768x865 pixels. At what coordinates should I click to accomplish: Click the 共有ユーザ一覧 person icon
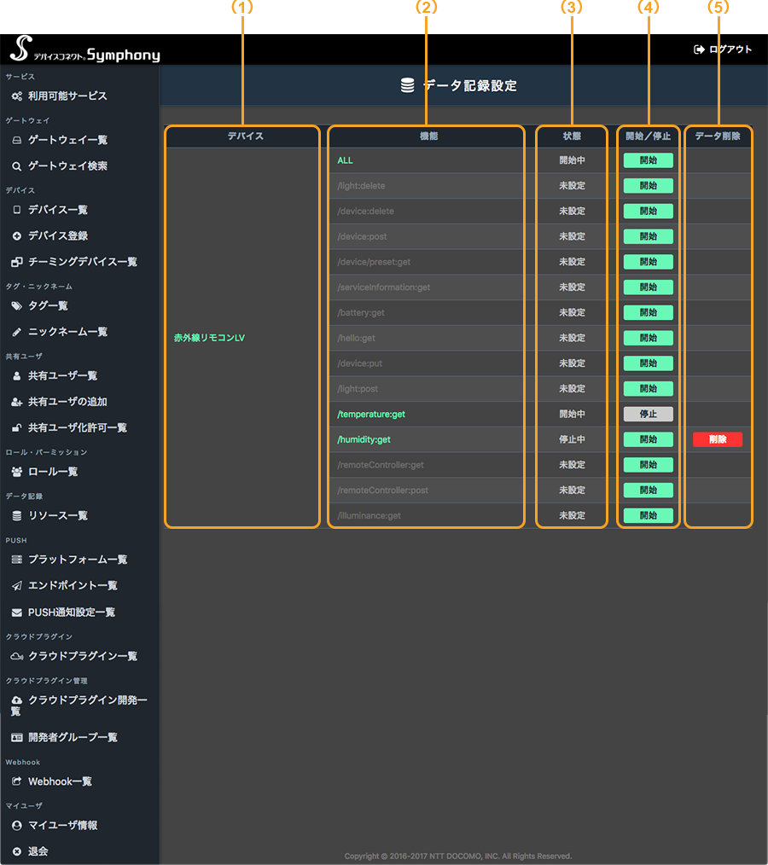pos(17,375)
